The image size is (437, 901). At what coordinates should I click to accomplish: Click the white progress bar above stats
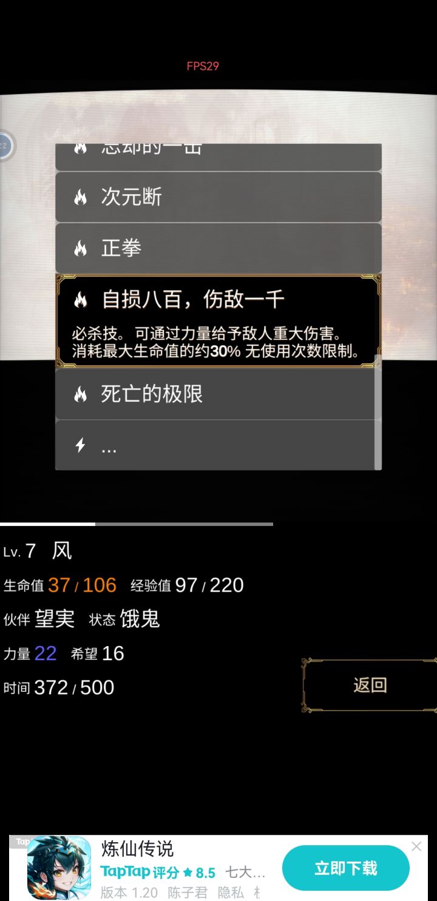click(47, 524)
